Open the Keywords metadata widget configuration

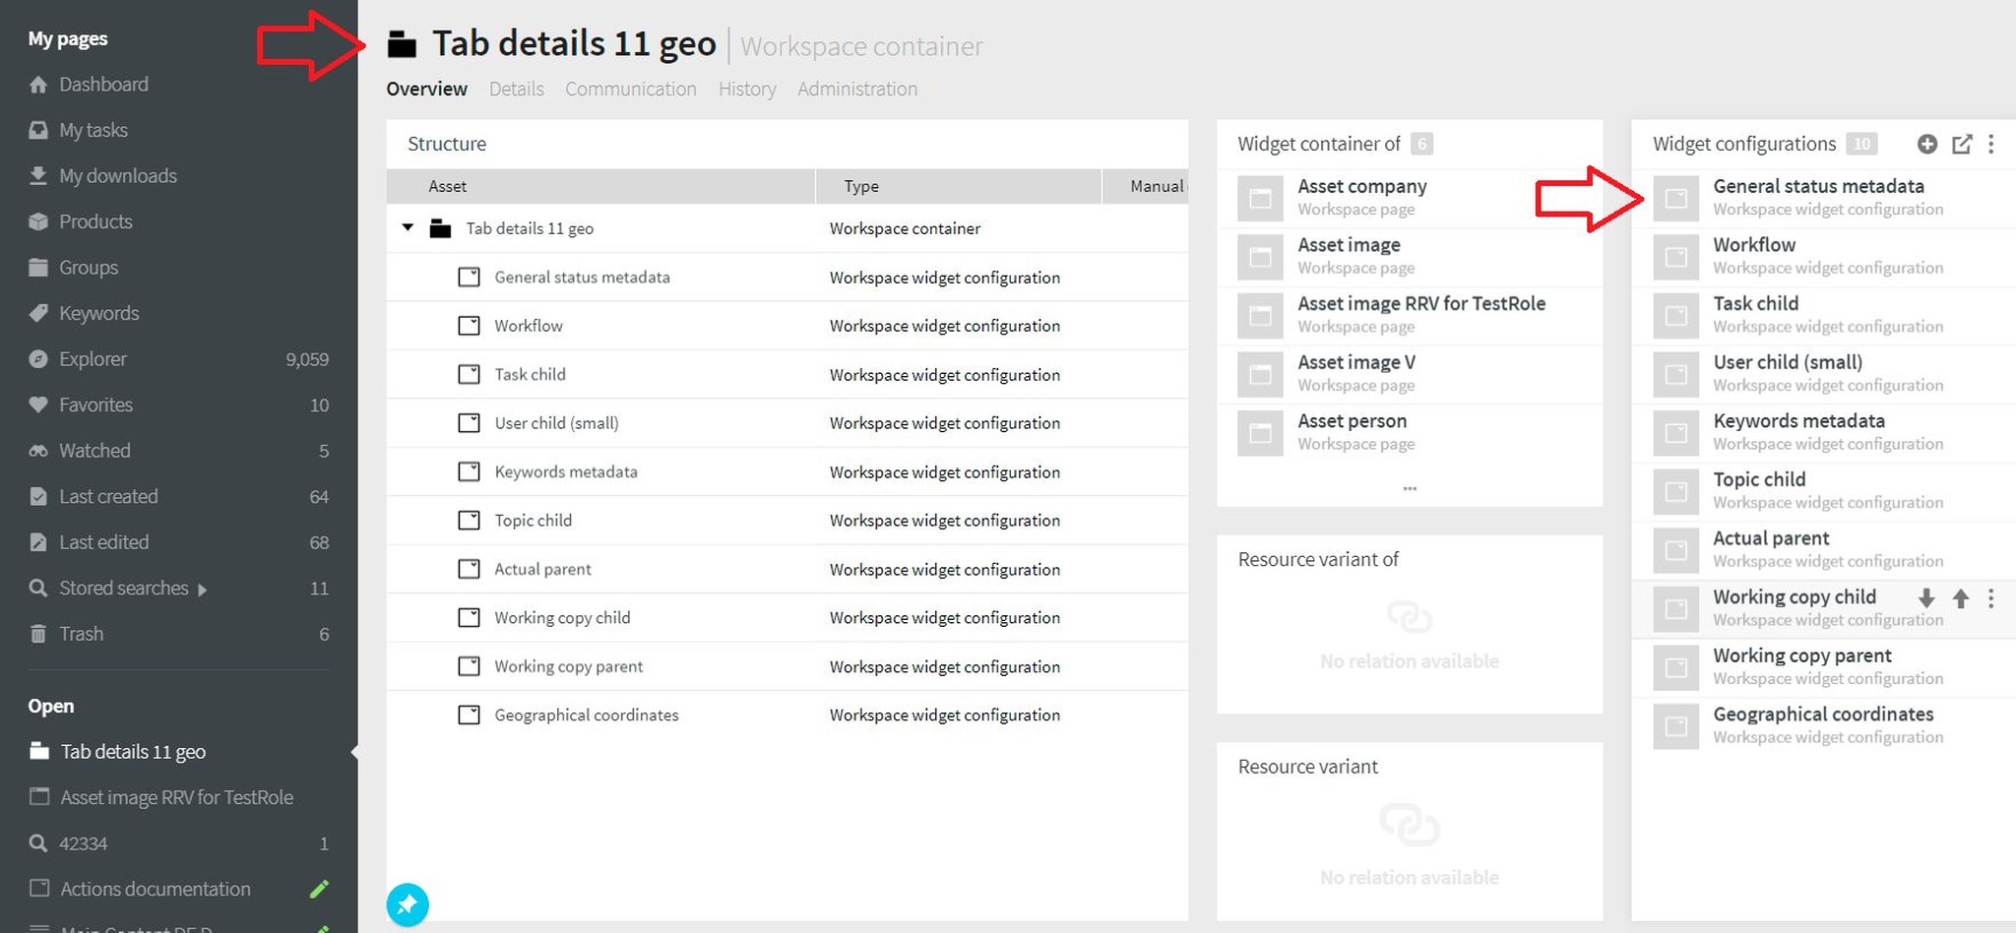tap(1797, 421)
